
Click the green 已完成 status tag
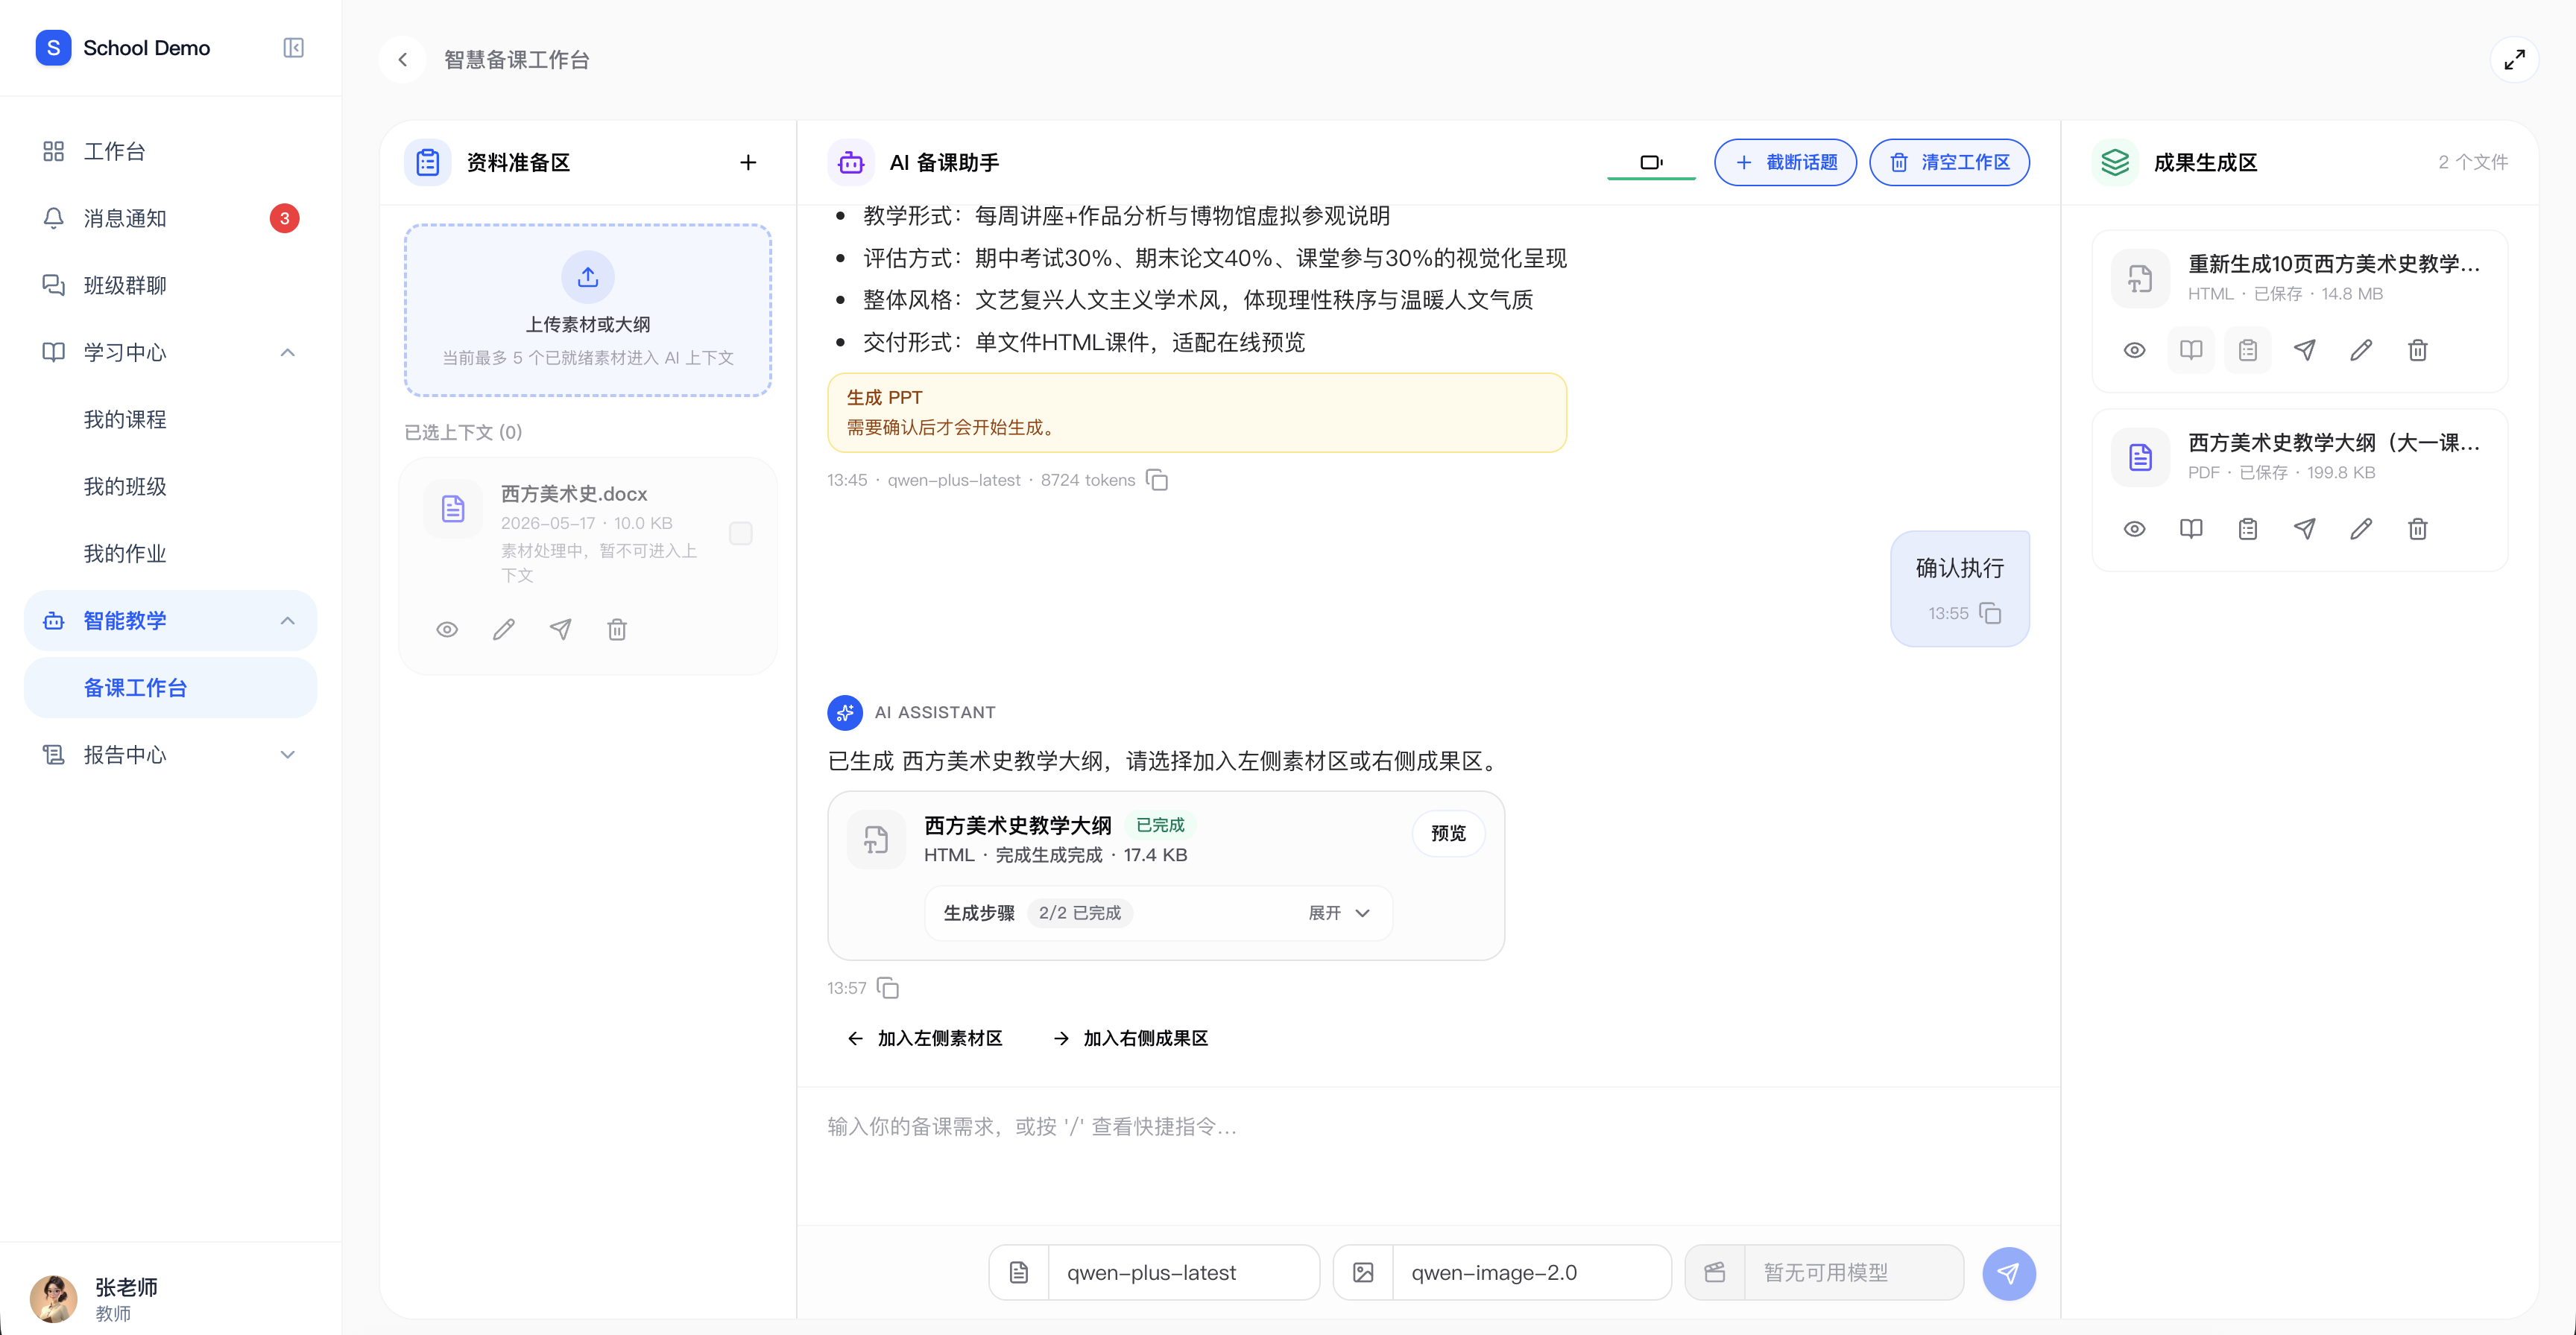[x=1160, y=825]
